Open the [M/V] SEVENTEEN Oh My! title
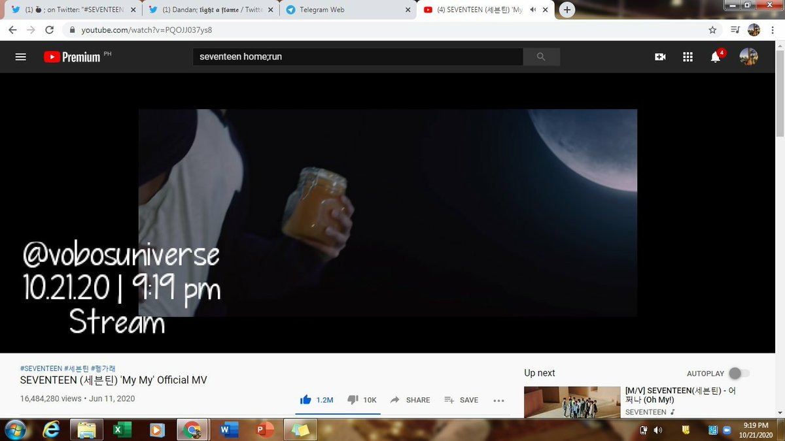 coord(680,395)
